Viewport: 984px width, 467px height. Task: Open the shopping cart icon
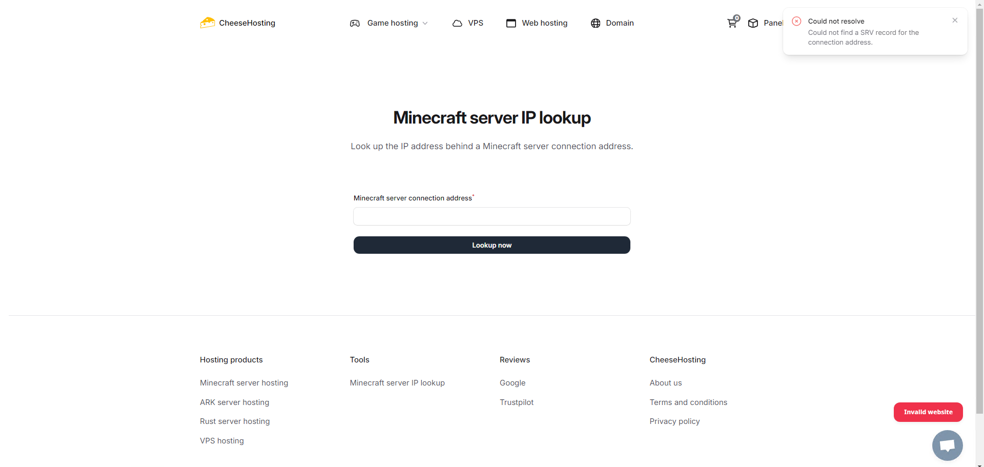(x=732, y=23)
